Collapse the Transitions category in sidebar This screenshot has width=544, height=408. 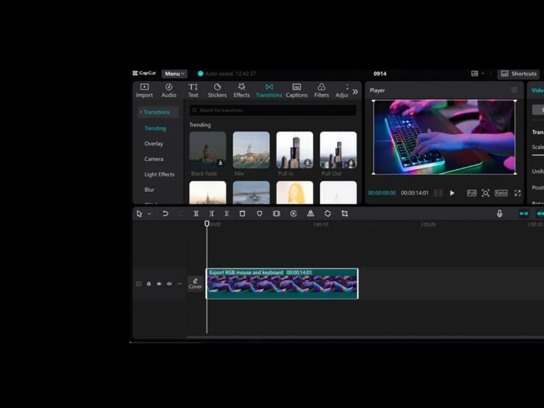click(x=158, y=112)
